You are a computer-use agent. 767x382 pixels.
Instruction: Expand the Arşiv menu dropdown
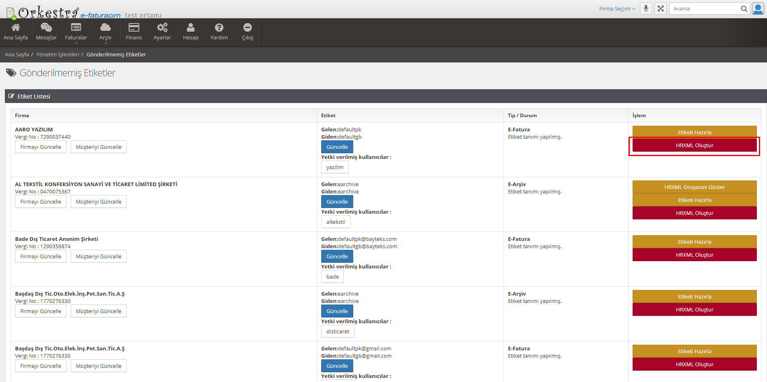[x=105, y=32]
